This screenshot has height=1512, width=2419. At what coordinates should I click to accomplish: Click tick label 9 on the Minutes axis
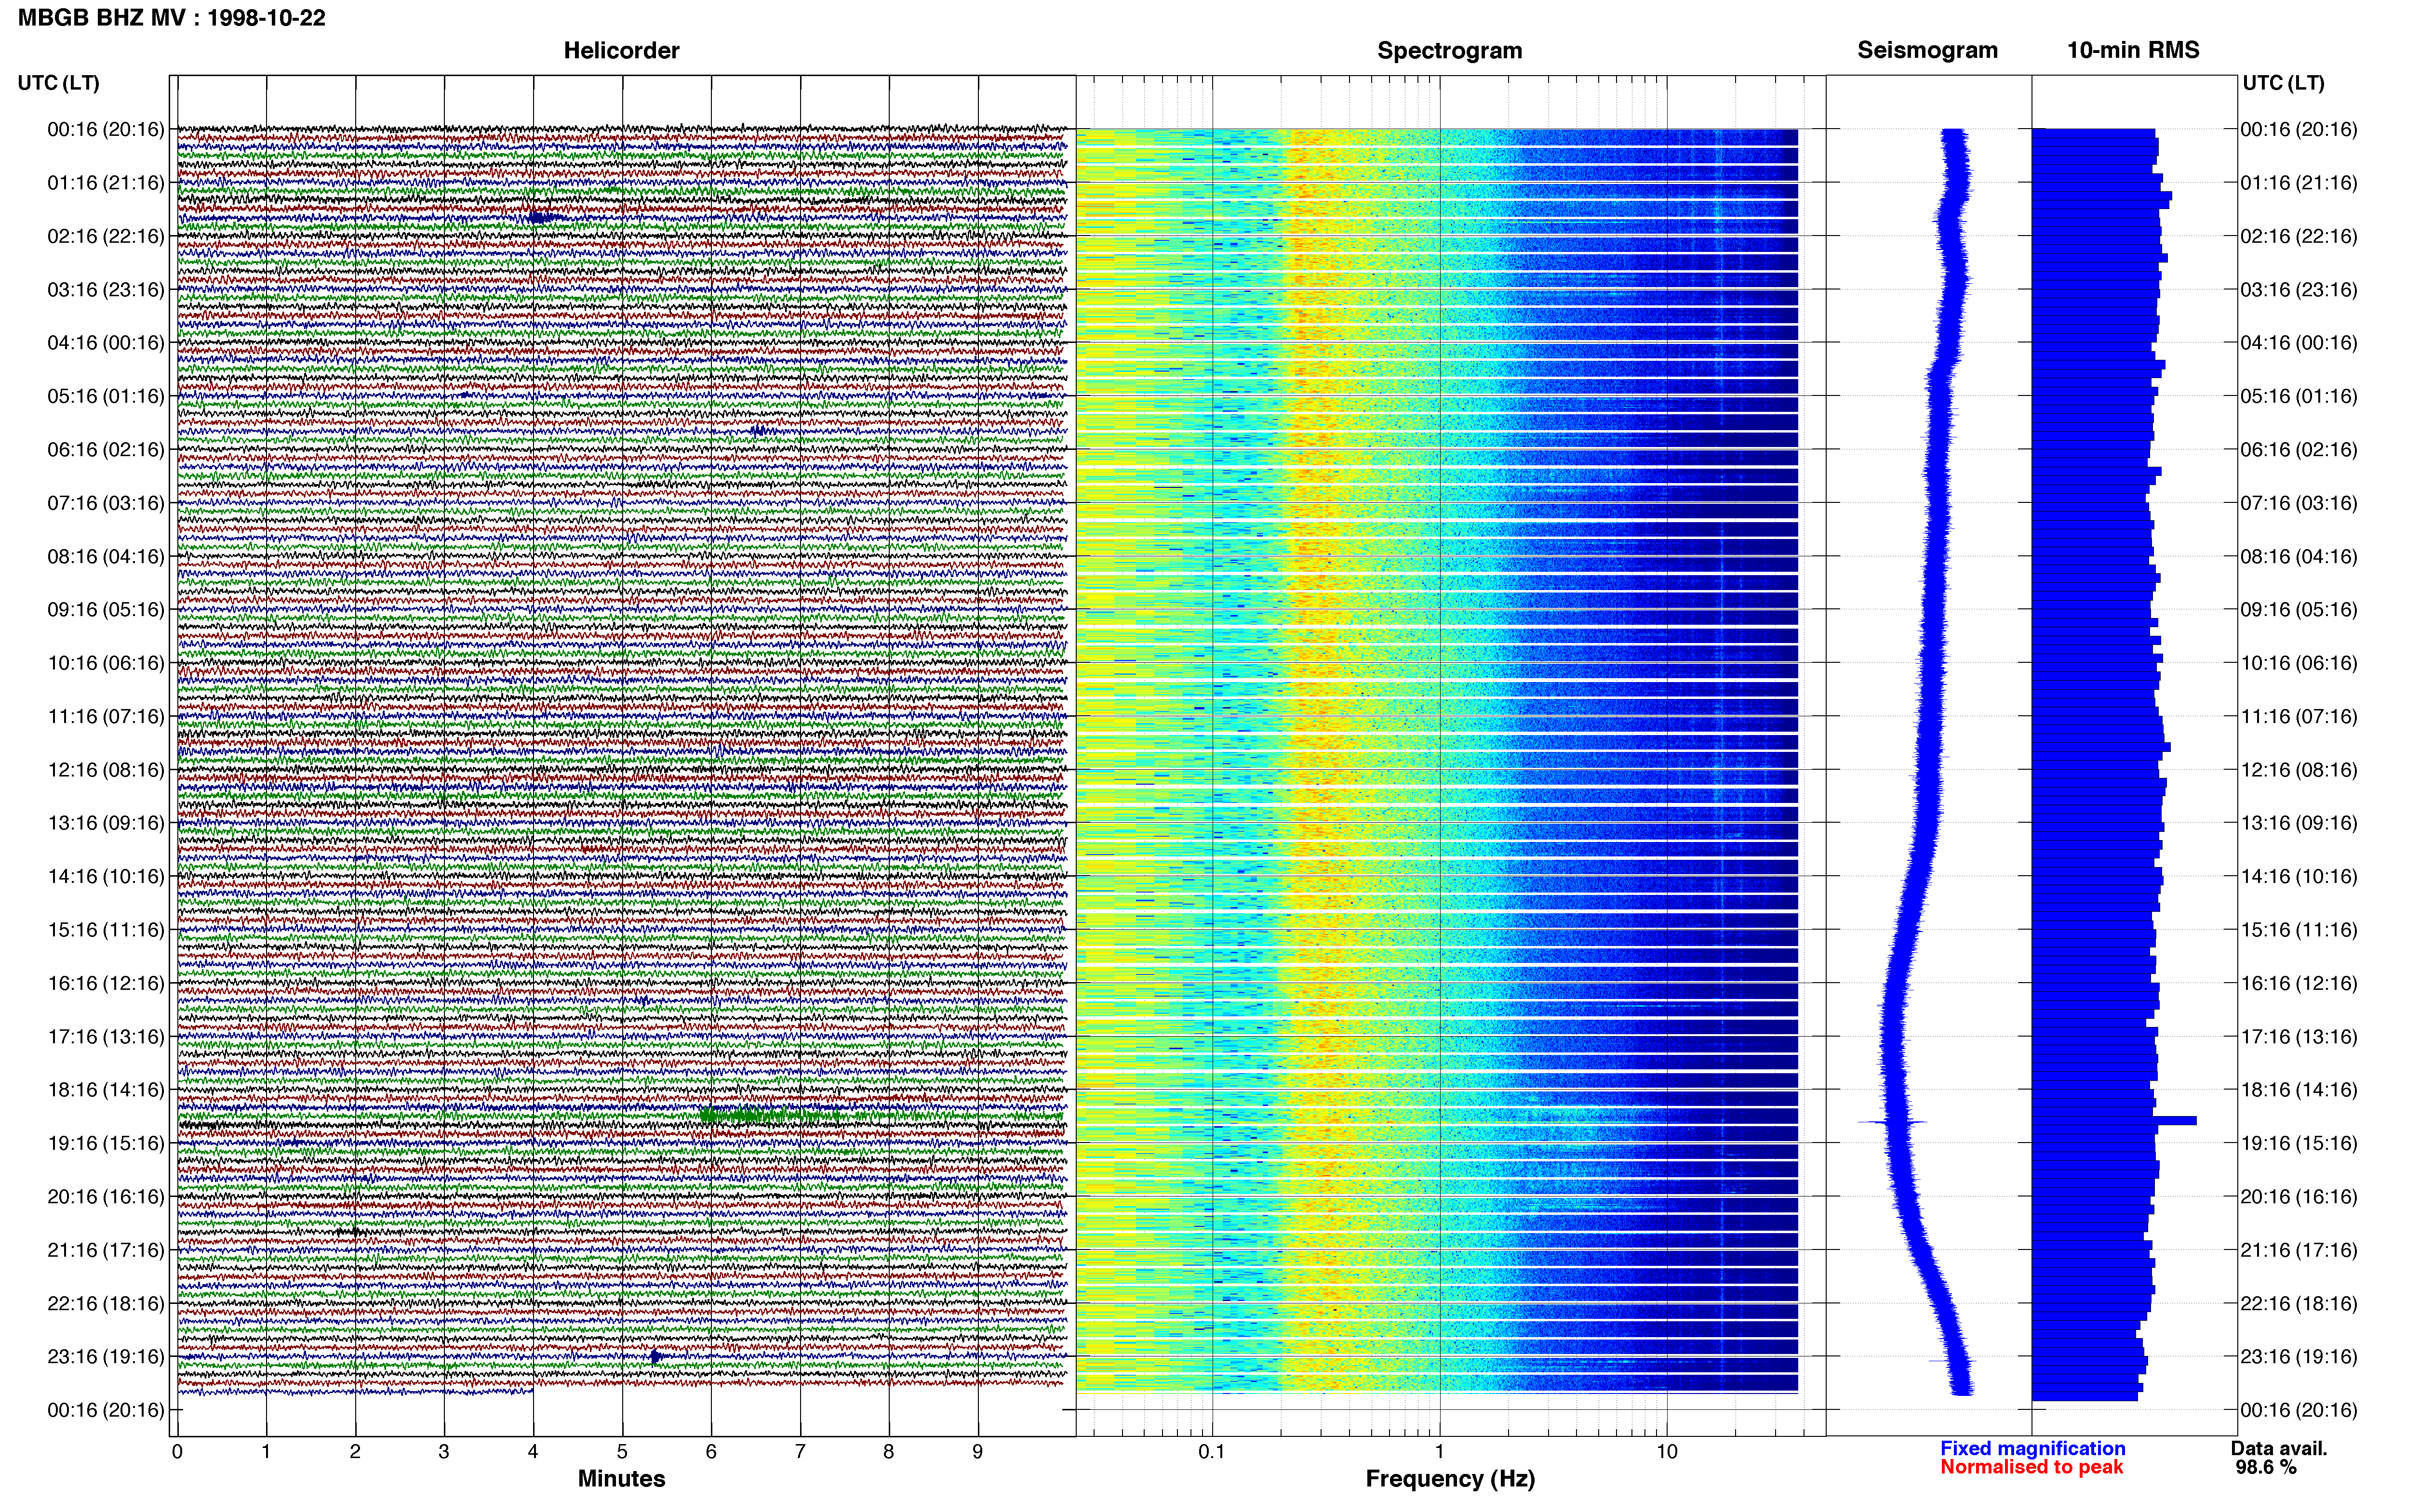pyautogui.click(x=977, y=1452)
